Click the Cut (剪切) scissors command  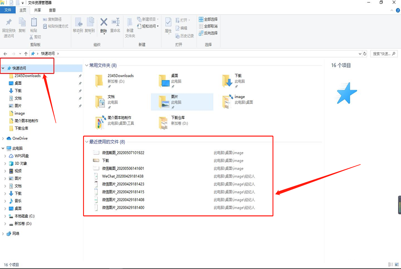(35, 37)
